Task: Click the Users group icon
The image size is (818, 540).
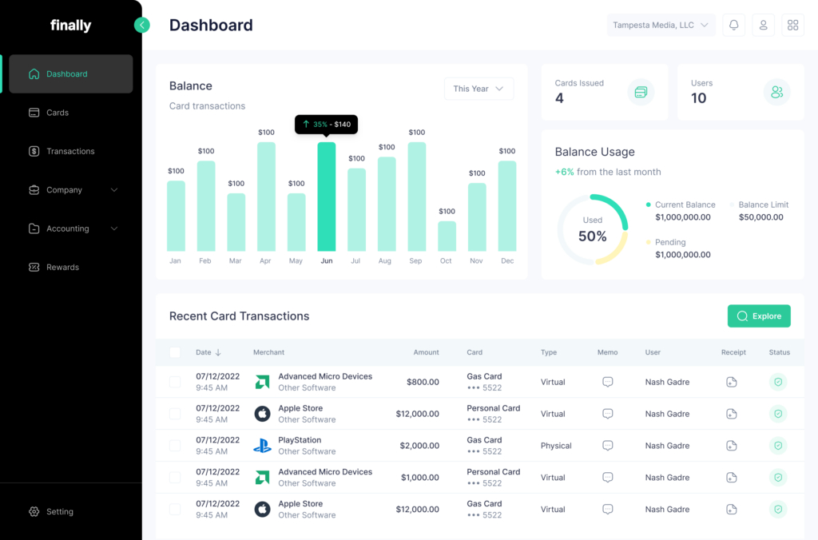Action: click(776, 92)
